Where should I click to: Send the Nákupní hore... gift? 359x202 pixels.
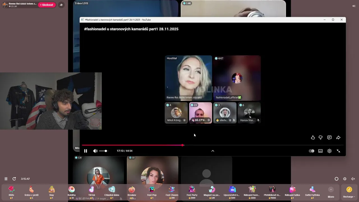tap(252, 192)
